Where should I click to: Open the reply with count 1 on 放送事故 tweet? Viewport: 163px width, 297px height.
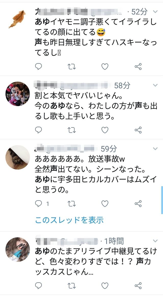pyautogui.click(x=42, y=204)
